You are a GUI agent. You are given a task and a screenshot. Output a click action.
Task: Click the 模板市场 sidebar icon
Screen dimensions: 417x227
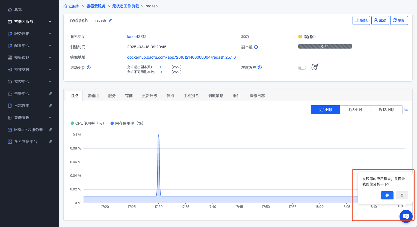coord(10,58)
